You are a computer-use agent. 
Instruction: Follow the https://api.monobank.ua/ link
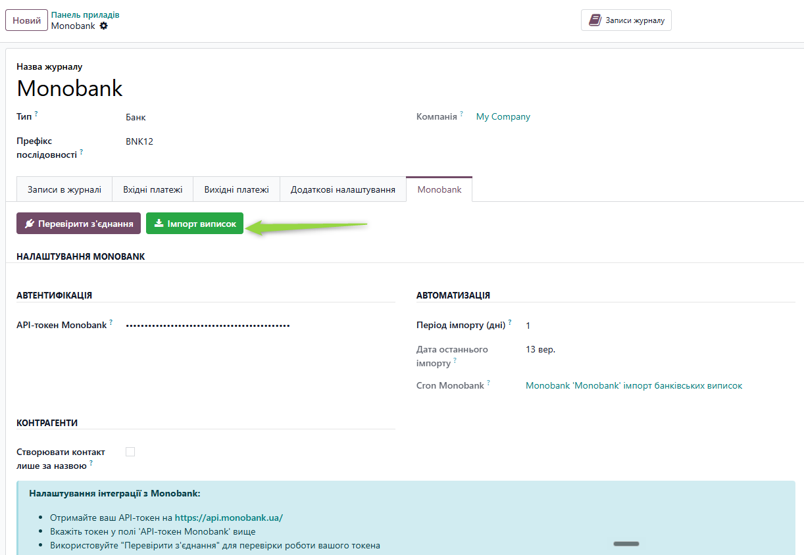(x=229, y=518)
